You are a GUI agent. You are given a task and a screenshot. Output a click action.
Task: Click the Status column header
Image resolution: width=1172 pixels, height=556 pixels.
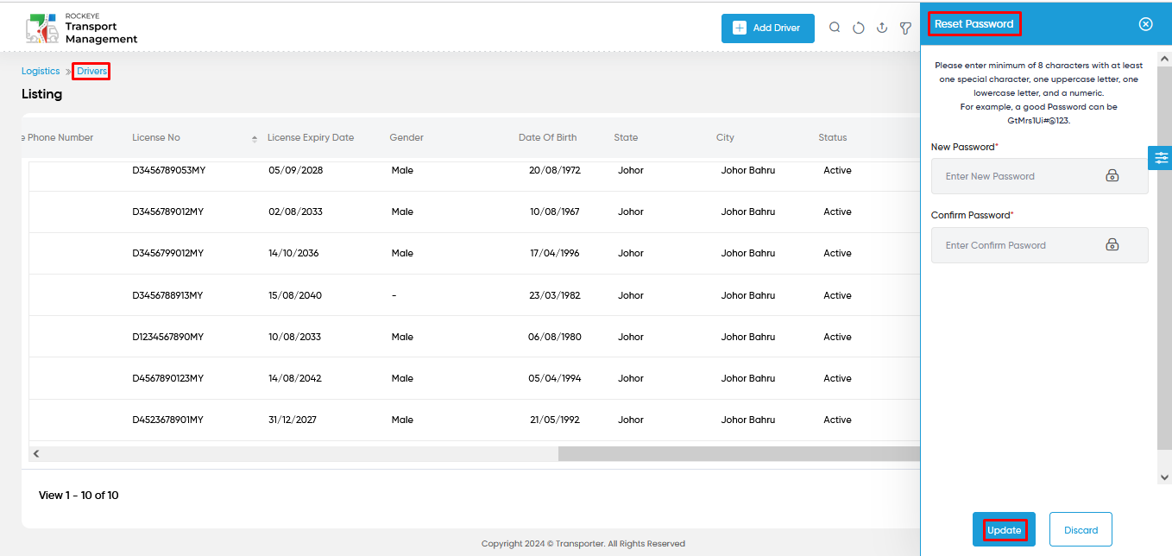833,138
